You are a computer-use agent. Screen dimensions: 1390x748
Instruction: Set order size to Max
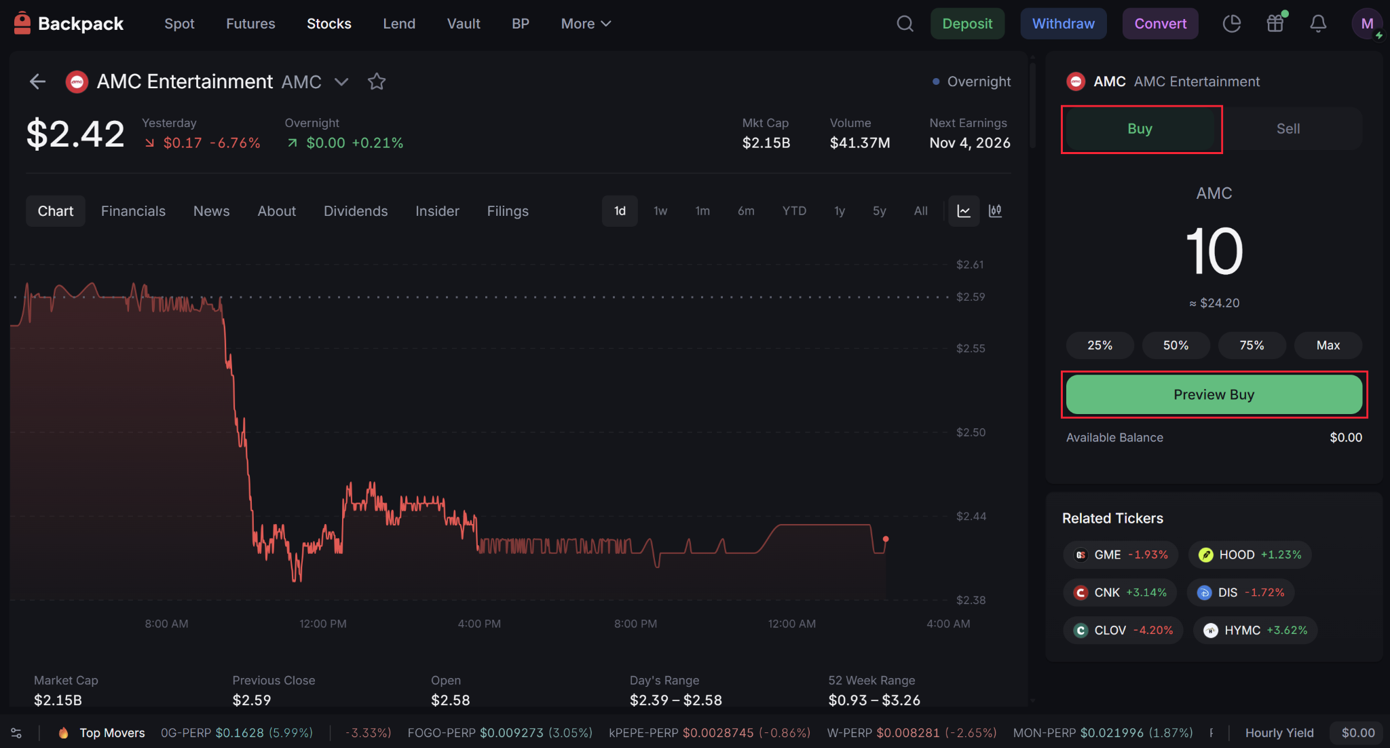click(x=1328, y=345)
